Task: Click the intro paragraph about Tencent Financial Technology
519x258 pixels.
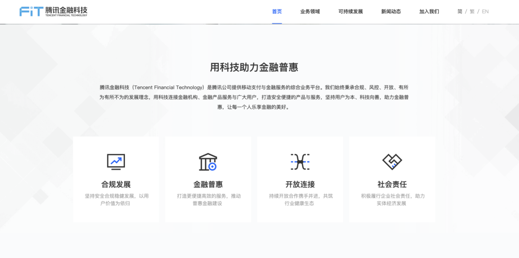Action: [x=254, y=97]
